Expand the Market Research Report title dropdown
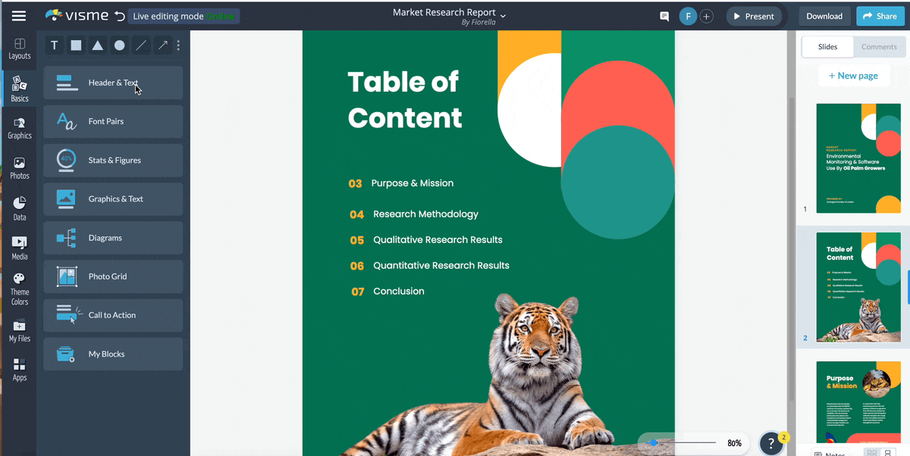This screenshot has height=456, width=910. 503,14
